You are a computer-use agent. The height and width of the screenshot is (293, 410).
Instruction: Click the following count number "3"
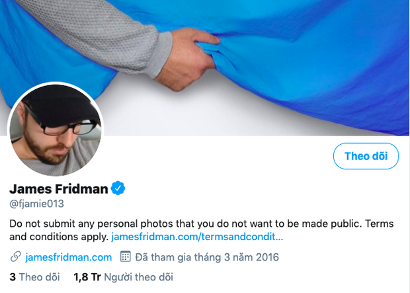13,276
